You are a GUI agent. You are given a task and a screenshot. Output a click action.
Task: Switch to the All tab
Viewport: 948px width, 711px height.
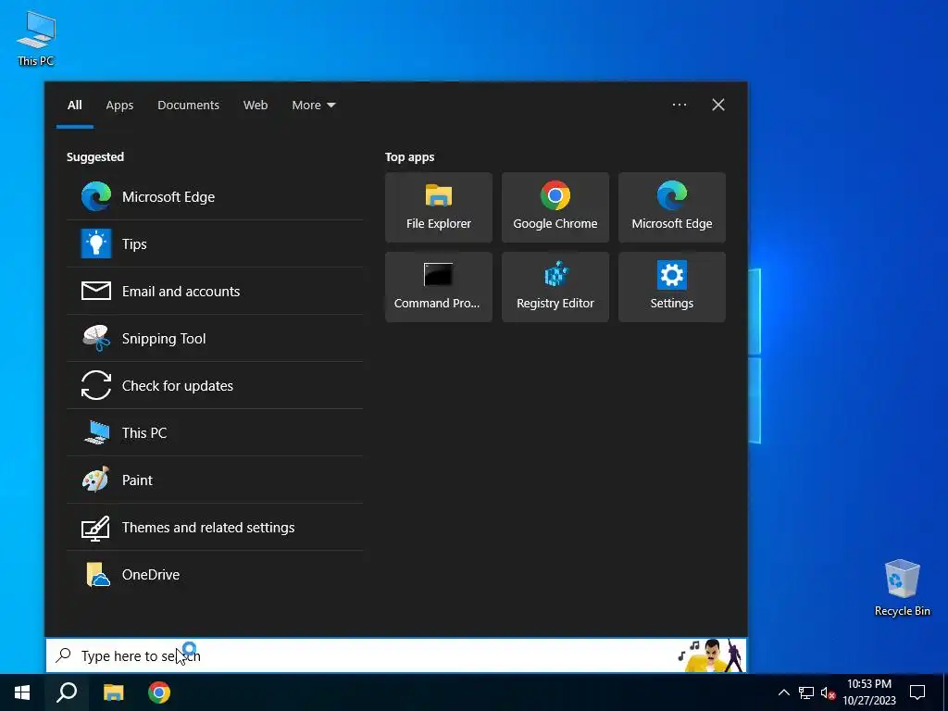click(74, 106)
